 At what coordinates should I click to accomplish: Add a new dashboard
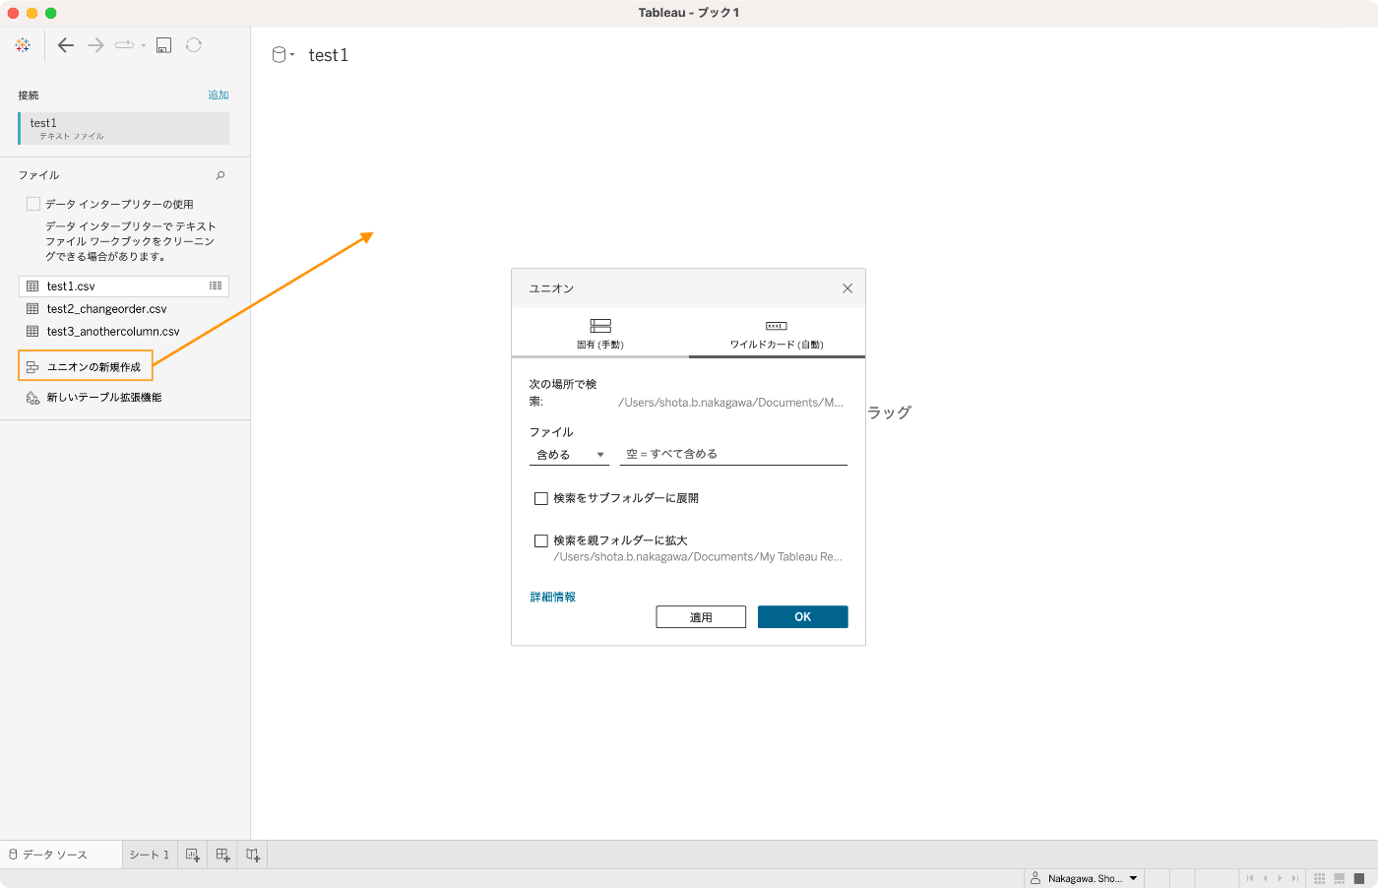pos(222,855)
